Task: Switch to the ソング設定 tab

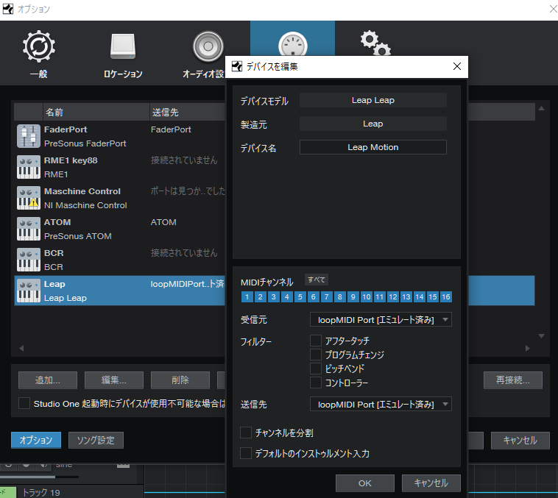Action: [x=96, y=440]
